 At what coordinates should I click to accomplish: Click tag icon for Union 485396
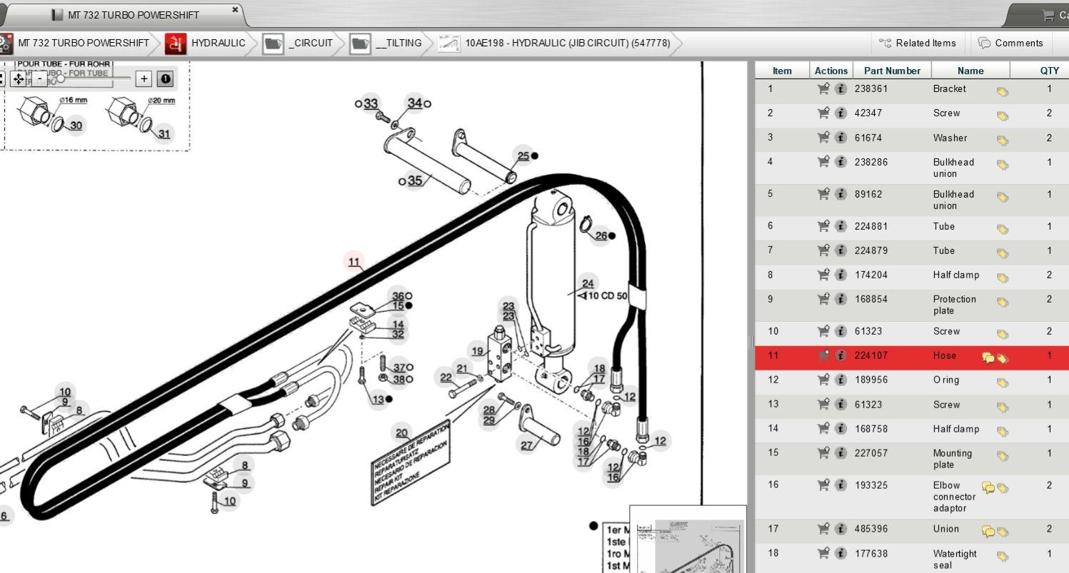1003,532
